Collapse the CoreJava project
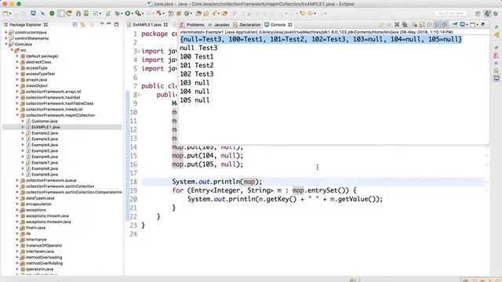 pyautogui.click(x=6, y=44)
